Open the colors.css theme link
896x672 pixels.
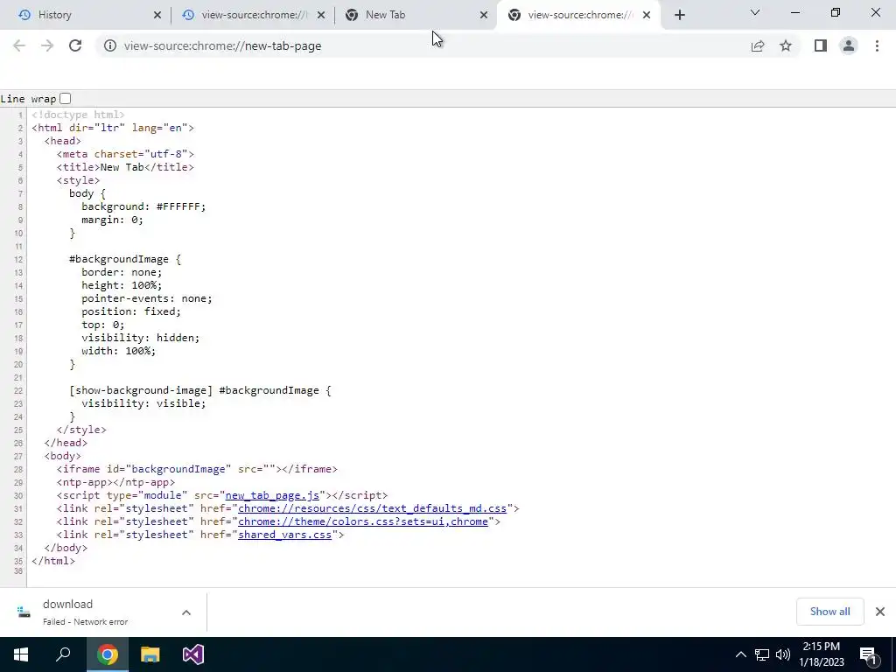coord(363,521)
